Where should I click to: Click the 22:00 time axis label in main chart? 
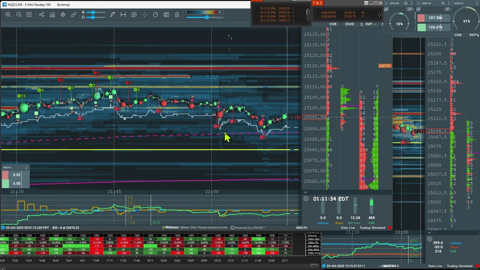pyautogui.click(x=211, y=192)
